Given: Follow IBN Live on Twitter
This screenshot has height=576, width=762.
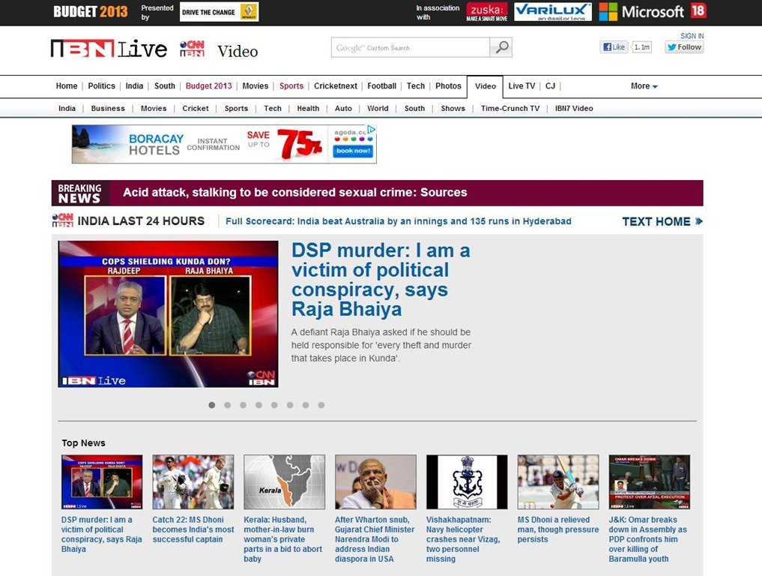Looking at the screenshot, I should [x=684, y=47].
